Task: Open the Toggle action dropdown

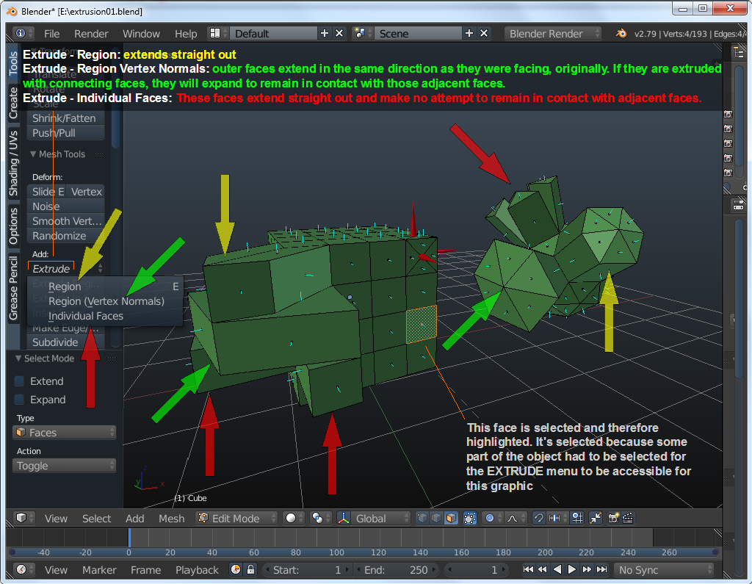Action: coord(65,466)
